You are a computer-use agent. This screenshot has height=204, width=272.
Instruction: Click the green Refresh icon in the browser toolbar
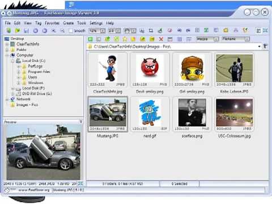tap(116, 39)
